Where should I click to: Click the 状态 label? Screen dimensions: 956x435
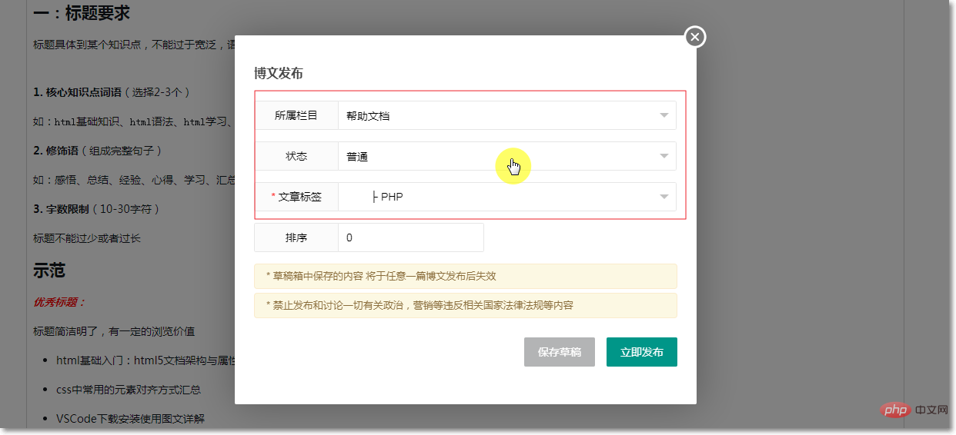pos(296,157)
